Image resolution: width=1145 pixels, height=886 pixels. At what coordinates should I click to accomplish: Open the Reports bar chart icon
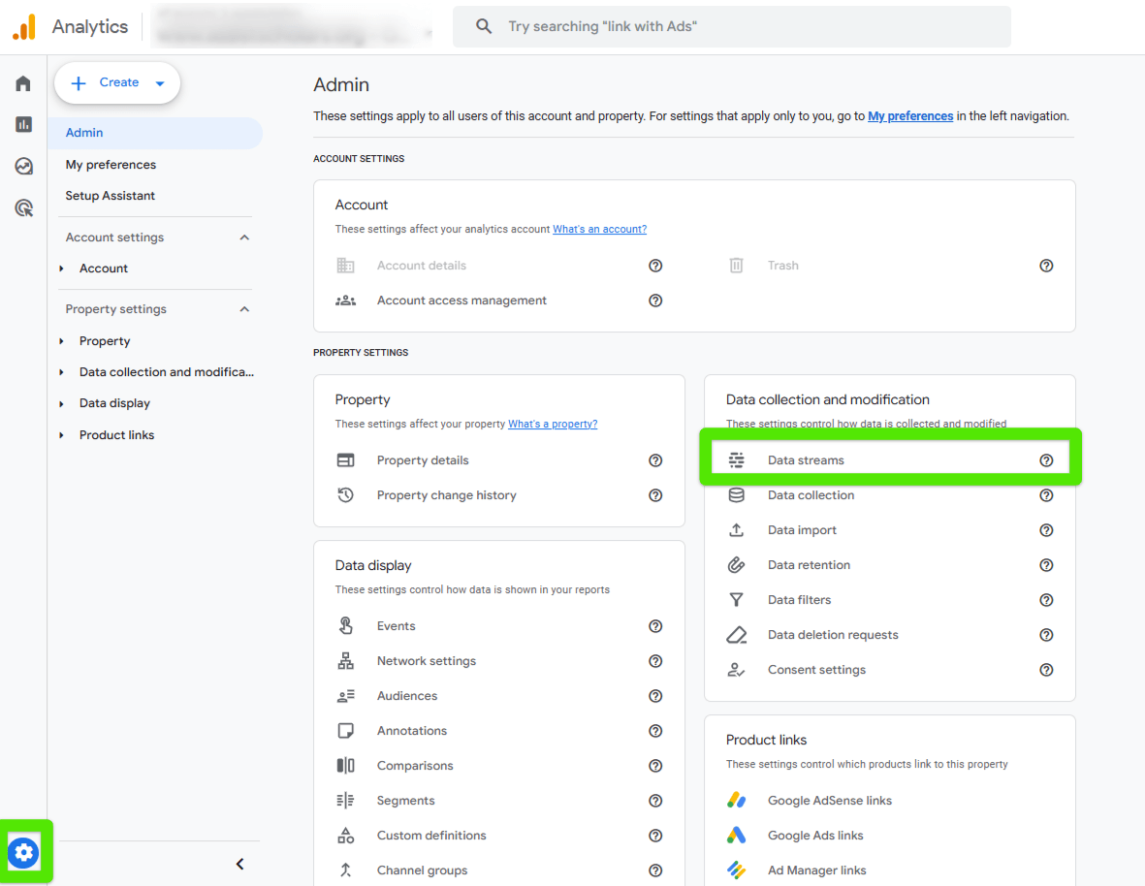tap(23, 124)
